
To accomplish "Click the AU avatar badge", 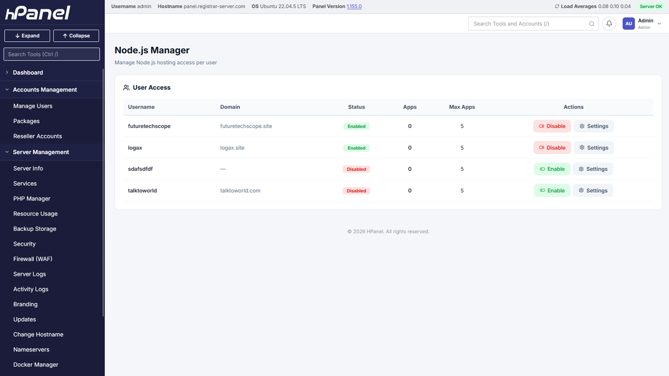I will [628, 23].
